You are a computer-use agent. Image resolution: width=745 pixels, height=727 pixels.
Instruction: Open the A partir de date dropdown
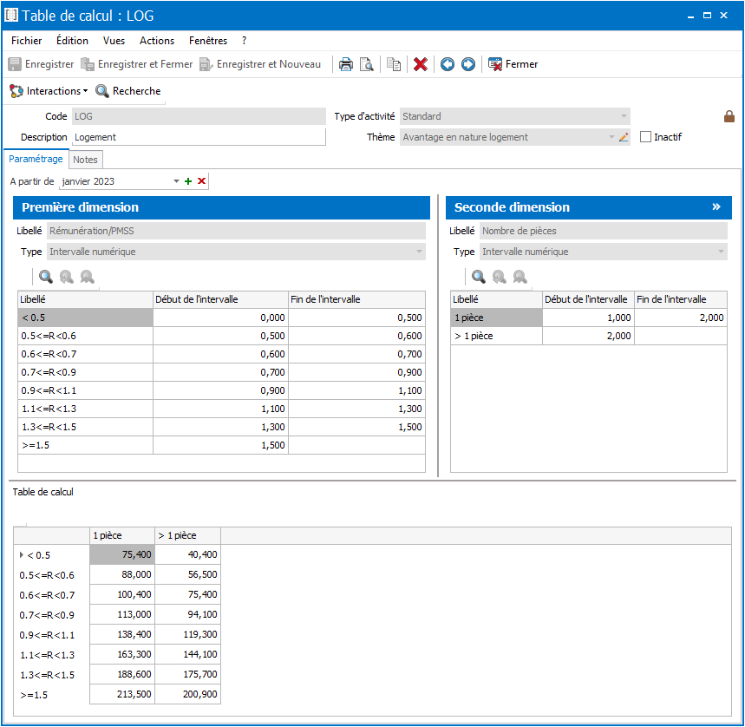click(x=176, y=181)
